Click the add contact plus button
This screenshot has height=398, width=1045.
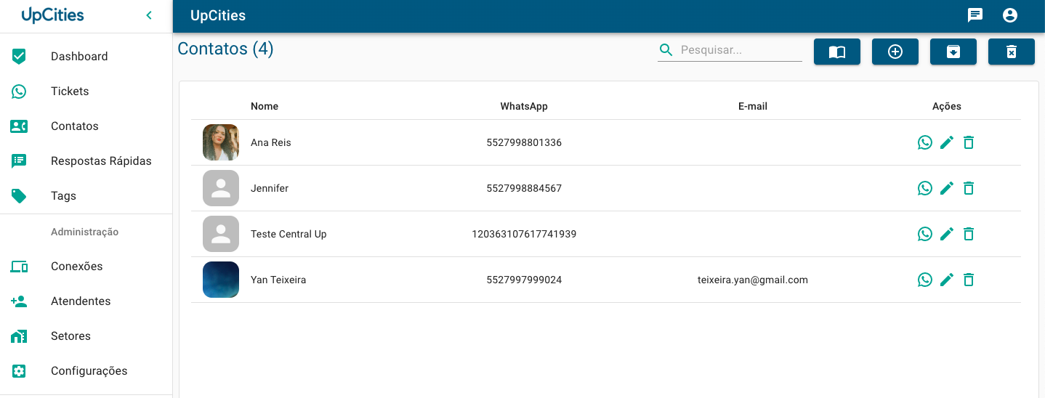895,52
